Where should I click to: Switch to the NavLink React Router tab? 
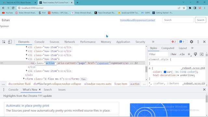point(19,3)
